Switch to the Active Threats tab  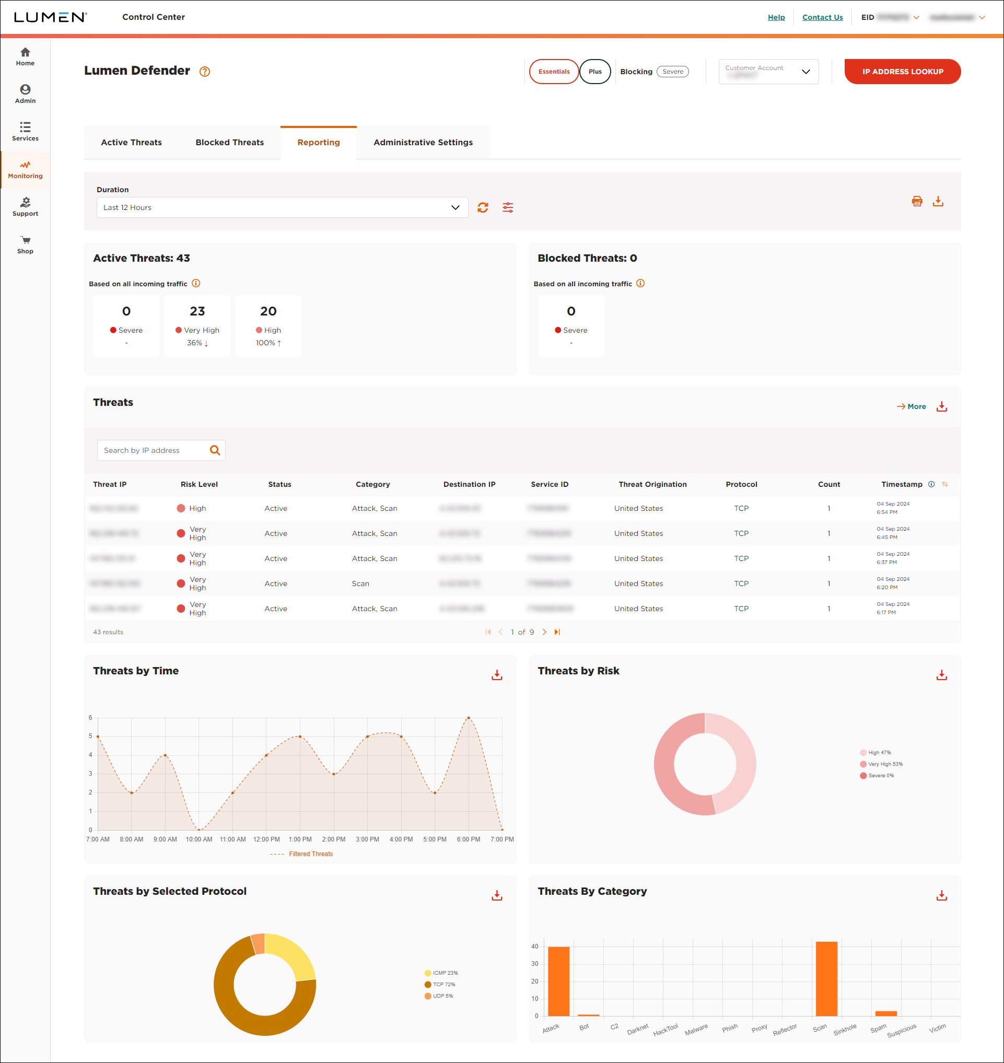coord(131,143)
